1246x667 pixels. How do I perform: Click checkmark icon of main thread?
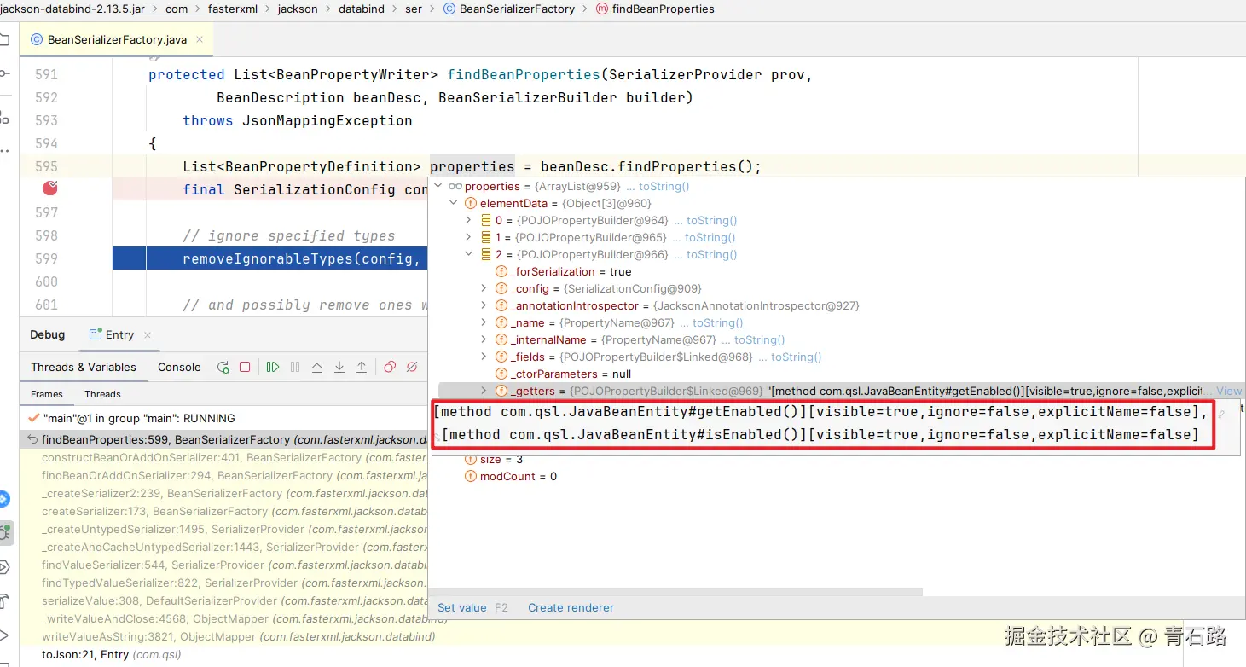(x=33, y=418)
